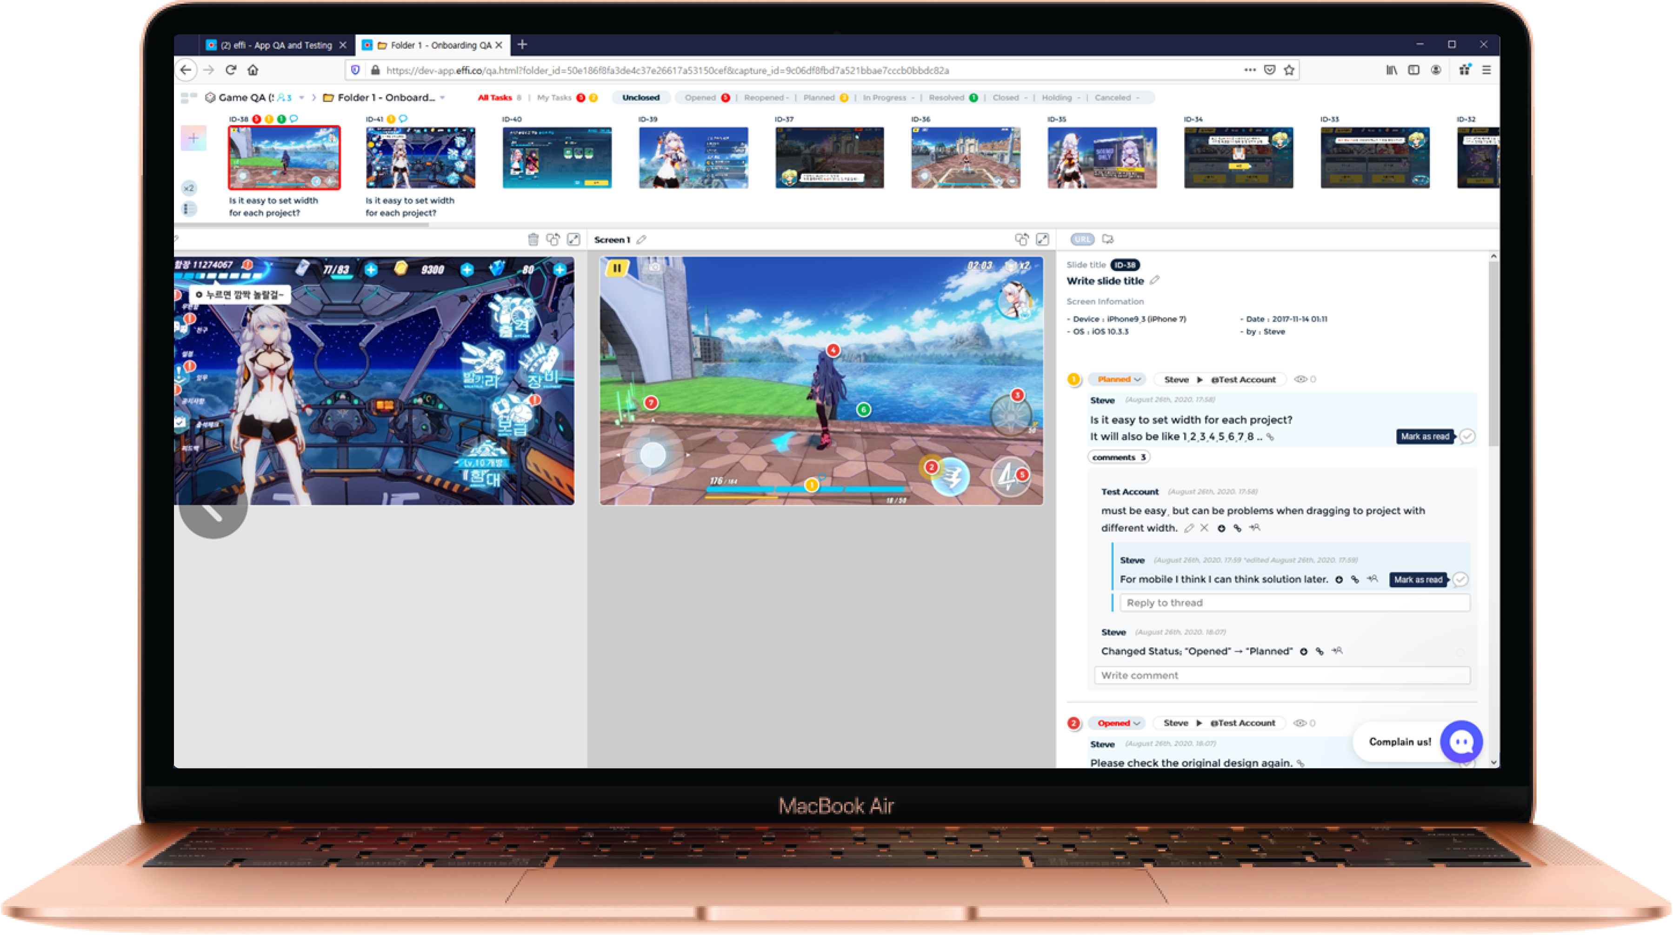Delete Test Account's comment with X icon
The width and height of the screenshot is (1673, 935).
[x=1204, y=529]
